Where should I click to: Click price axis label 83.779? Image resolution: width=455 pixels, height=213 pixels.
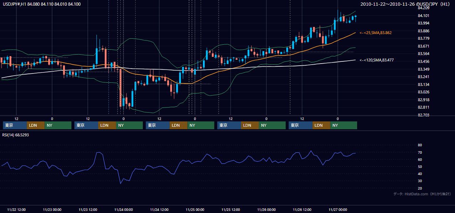(423, 38)
